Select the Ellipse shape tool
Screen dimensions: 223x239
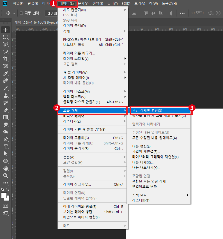[6, 161]
